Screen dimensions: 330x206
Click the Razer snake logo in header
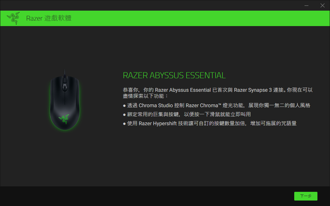14,18
